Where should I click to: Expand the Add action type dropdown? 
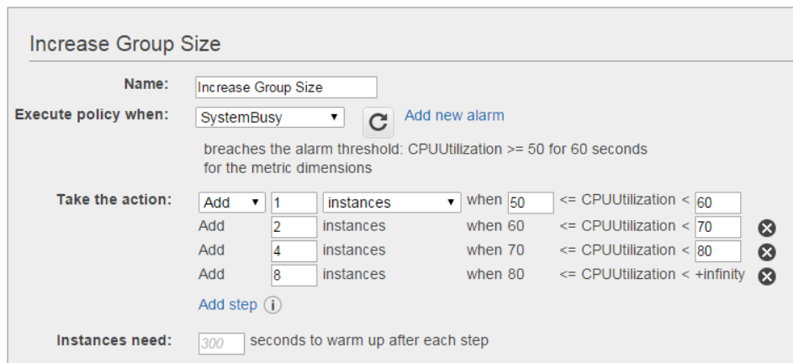pyautogui.click(x=232, y=203)
